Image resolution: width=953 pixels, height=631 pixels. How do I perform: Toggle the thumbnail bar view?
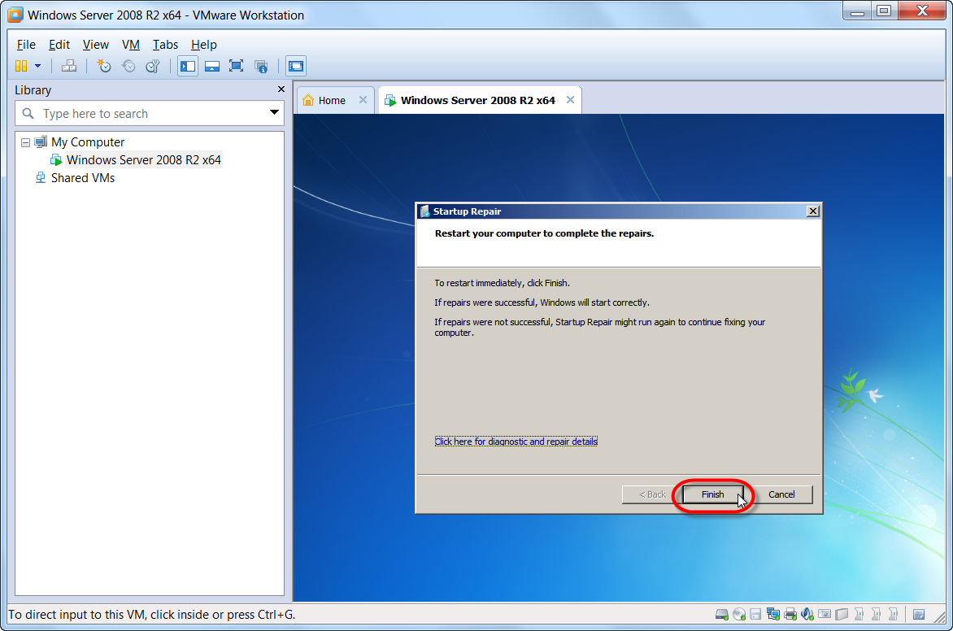[x=212, y=66]
